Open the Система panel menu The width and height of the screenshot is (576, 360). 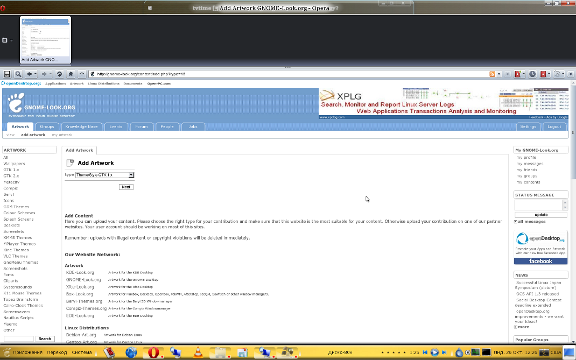coord(82,352)
